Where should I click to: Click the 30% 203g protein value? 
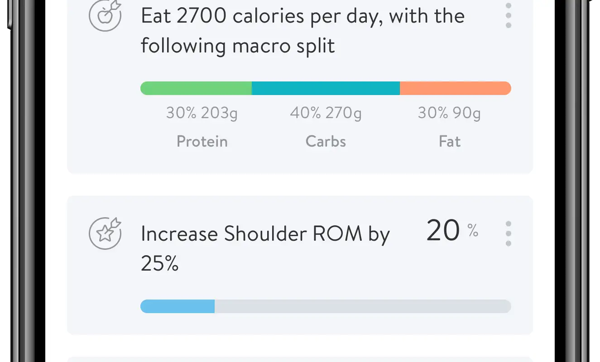click(x=202, y=113)
